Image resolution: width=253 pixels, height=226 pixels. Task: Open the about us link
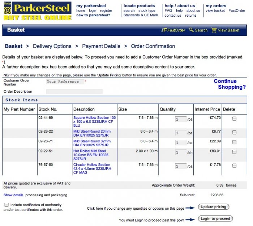[193, 11]
